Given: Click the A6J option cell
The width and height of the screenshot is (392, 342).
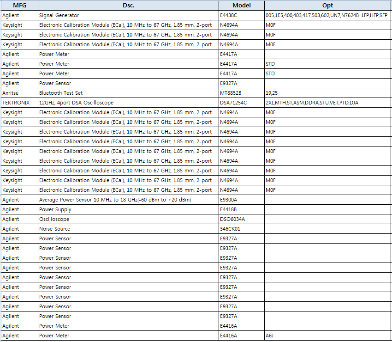Looking at the screenshot, I should [328, 336].
